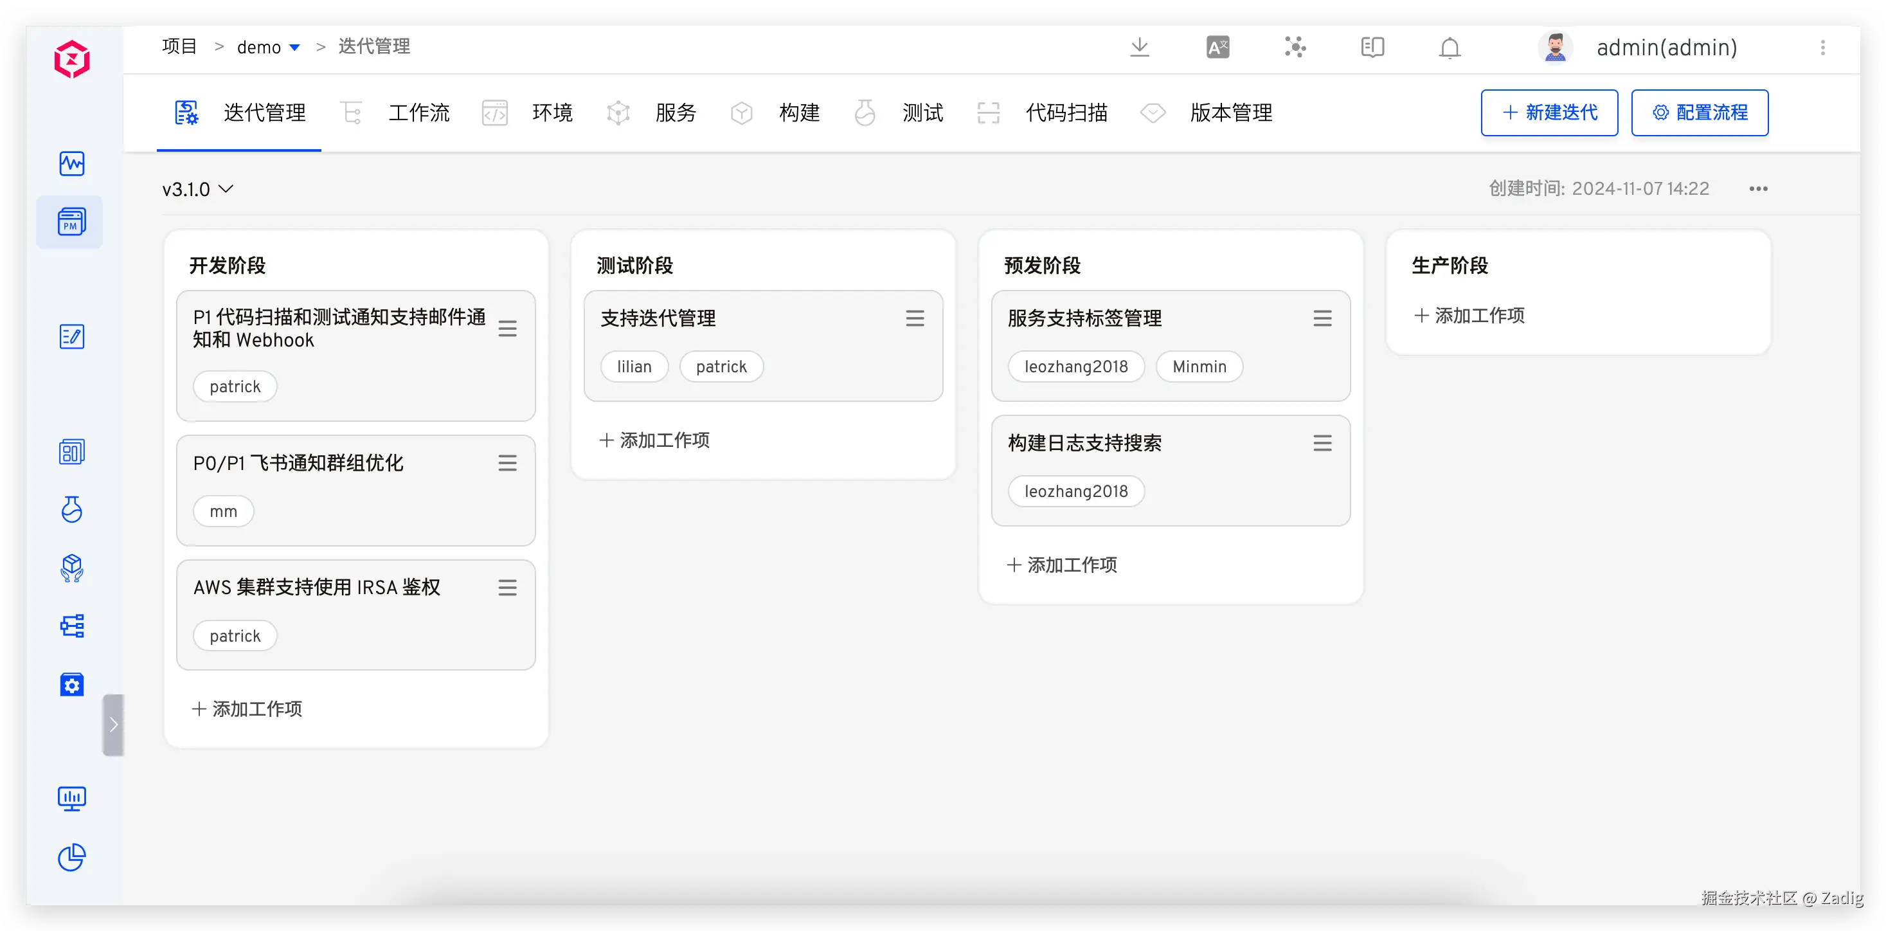The image size is (1886, 931).
Task: Open the iteration more options ellipsis
Action: coord(1758,189)
